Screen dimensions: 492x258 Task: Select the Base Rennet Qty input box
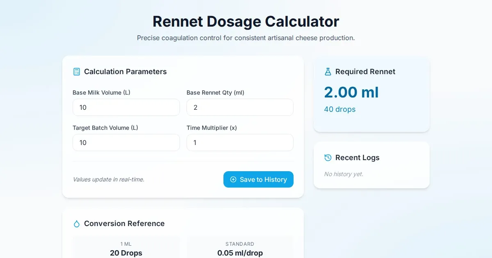pos(240,107)
